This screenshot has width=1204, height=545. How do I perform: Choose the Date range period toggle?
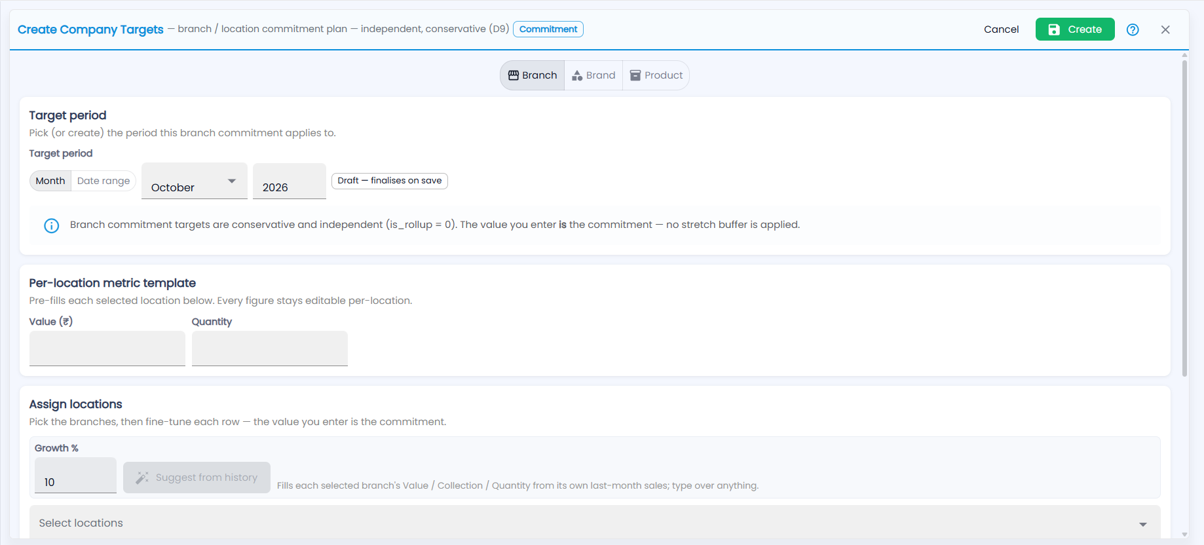pyautogui.click(x=103, y=181)
